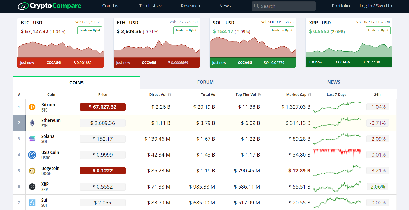The image size is (409, 210).
Task: Click the Direct Vol info icon
Action: pyautogui.click(x=169, y=95)
